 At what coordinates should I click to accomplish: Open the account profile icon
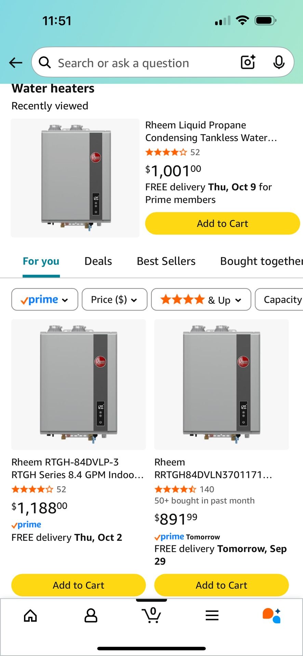pyautogui.click(x=91, y=616)
